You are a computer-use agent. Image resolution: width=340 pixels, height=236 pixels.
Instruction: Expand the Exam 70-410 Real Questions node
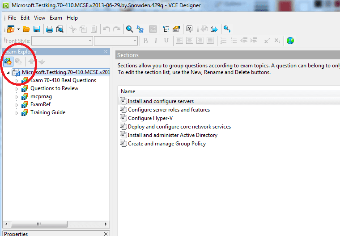coord(17,81)
